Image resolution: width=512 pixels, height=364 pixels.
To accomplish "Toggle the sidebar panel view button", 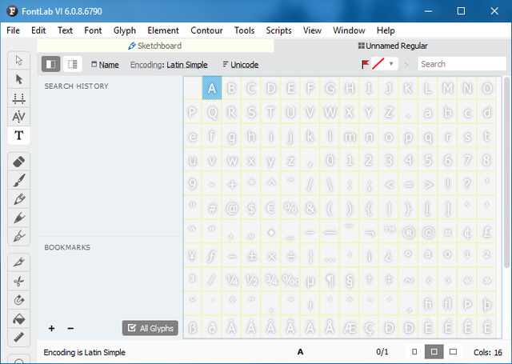I will pyautogui.click(x=50, y=64).
